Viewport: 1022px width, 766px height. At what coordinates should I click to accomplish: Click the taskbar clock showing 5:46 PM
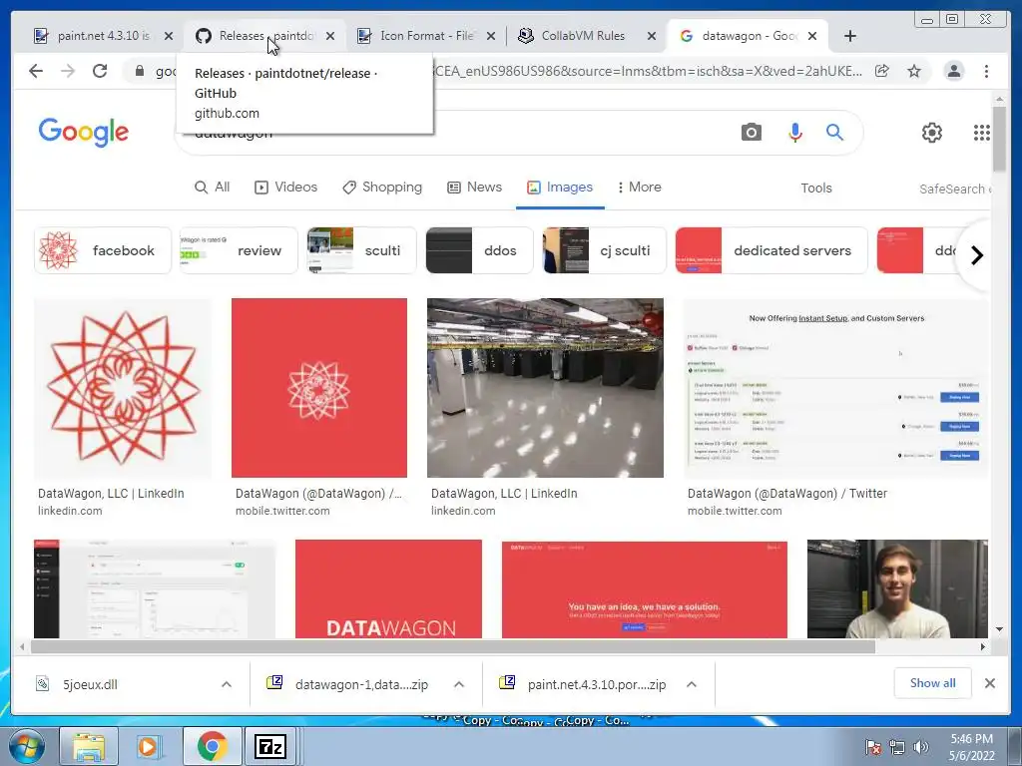pos(971,747)
